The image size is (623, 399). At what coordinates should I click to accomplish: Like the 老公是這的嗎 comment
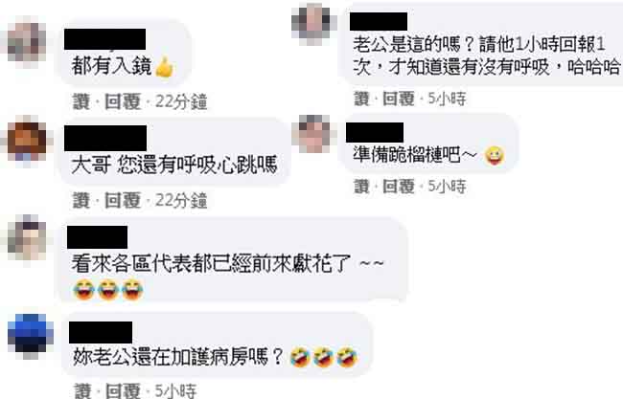tap(361, 99)
